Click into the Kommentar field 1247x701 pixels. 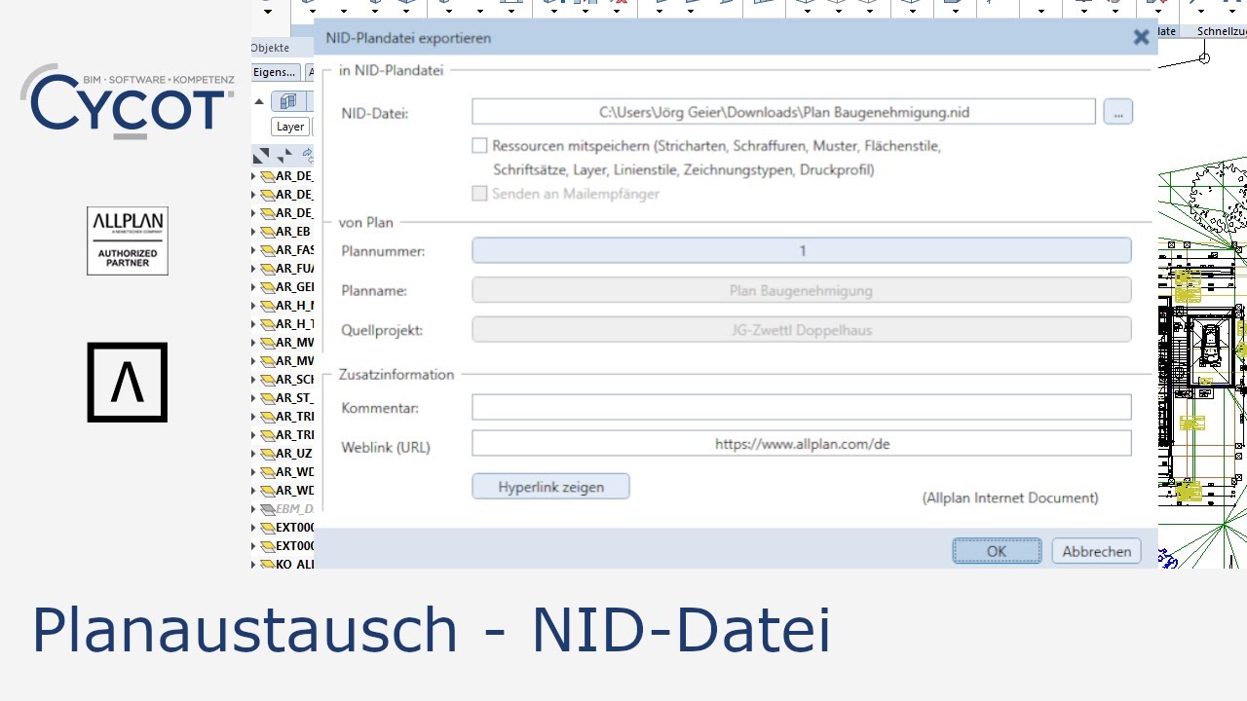[x=802, y=407]
